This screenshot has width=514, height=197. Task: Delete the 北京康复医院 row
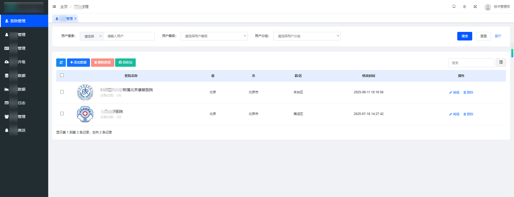(468, 92)
